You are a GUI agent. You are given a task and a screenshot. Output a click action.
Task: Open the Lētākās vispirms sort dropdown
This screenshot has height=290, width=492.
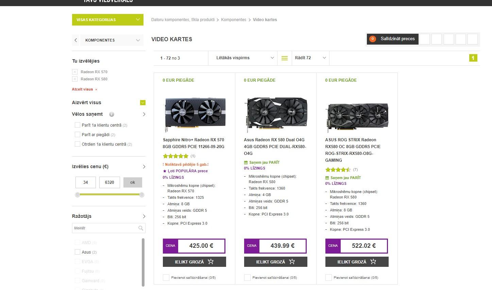(x=244, y=58)
